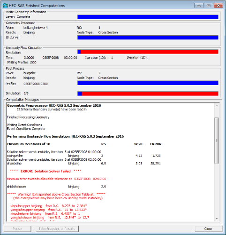Click the Computation Messages scrollbar thumb
Image resolution: width=226 pixels, height=235 pixels.
point(217,141)
